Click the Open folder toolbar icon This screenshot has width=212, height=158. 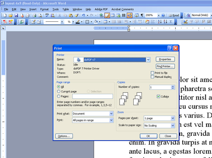click(11, 15)
